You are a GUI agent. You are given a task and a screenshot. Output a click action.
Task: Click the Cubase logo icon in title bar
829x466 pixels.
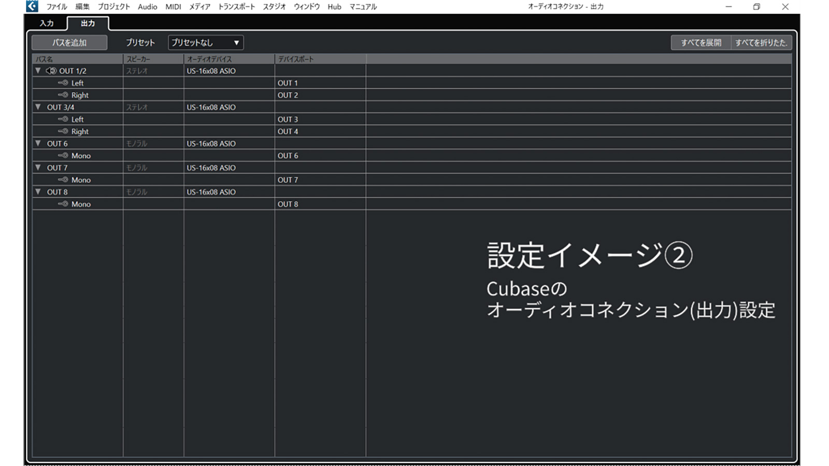pyautogui.click(x=32, y=6)
